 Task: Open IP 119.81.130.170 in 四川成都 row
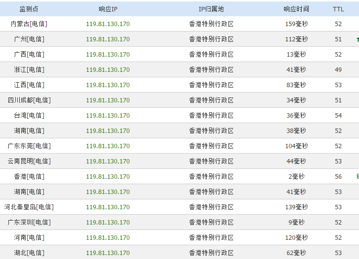tap(108, 100)
